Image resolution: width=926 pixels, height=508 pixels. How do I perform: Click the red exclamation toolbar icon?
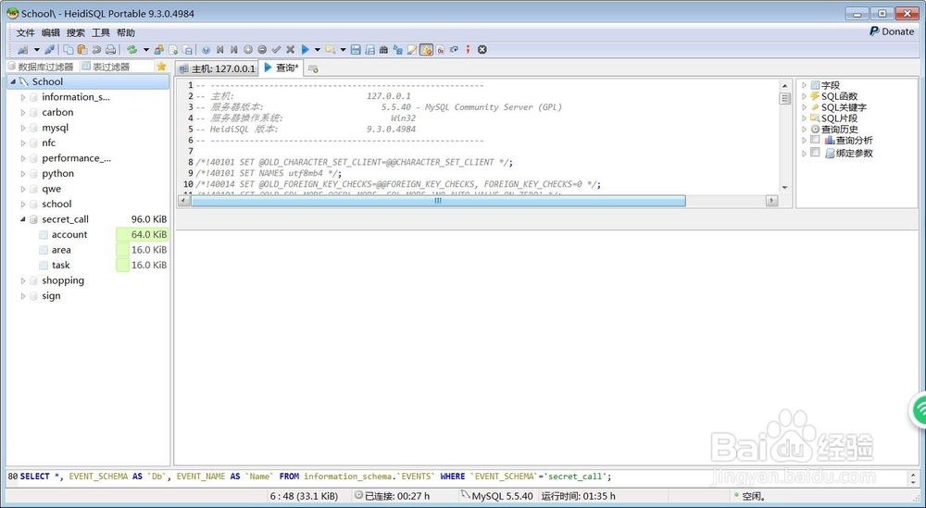(469, 50)
